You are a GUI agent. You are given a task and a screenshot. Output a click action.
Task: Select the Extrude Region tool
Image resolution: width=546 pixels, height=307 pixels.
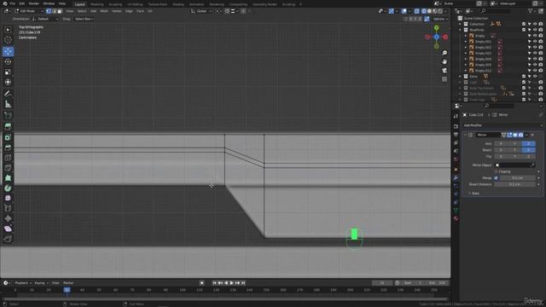point(8,126)
